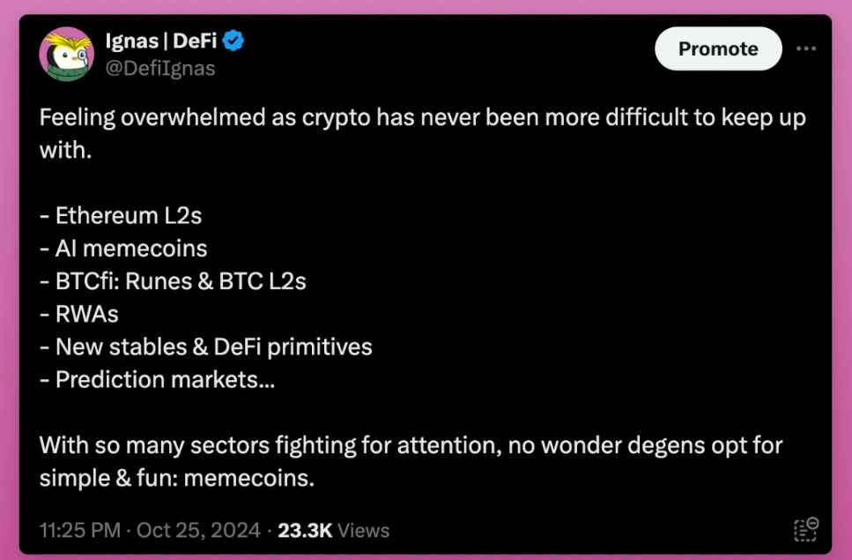This screenshot has width=852, height=560.
Task: Open the three-dot more options menu
Action: click(806, 49)
